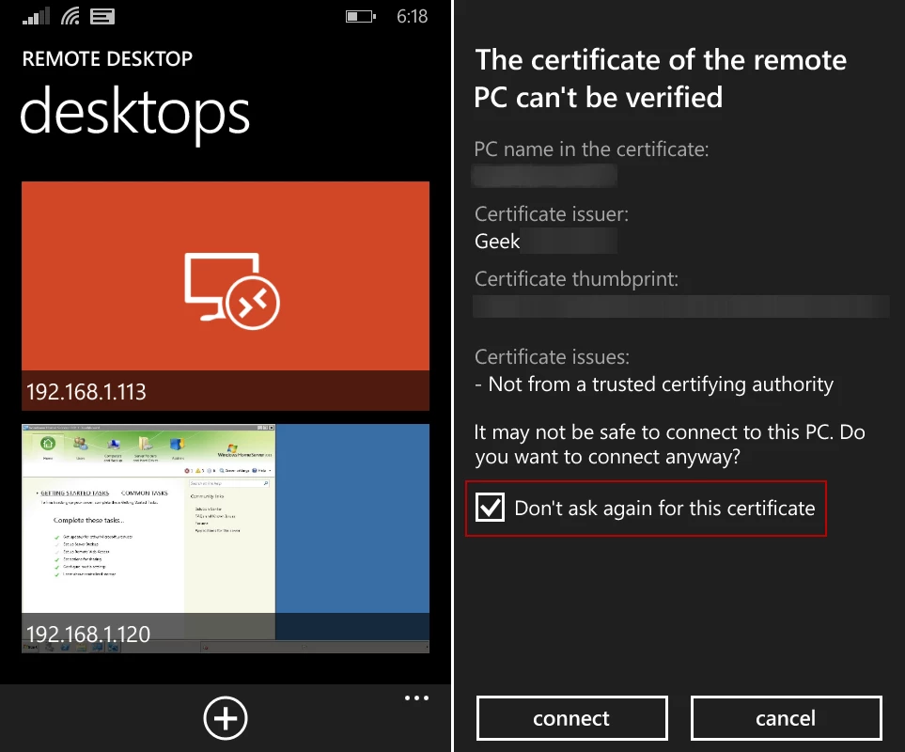
Task: Tap the Wi-Fi status icon
Action: (70, 16)
